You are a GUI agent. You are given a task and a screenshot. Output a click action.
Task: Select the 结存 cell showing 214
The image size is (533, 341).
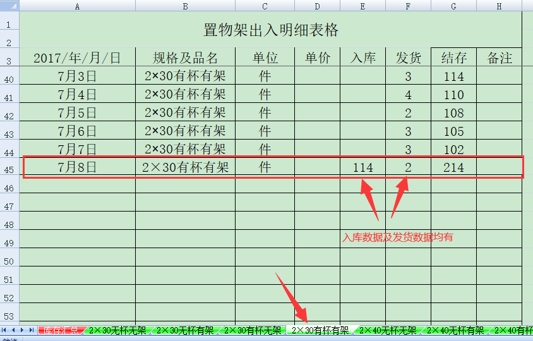tap(454, 167)
